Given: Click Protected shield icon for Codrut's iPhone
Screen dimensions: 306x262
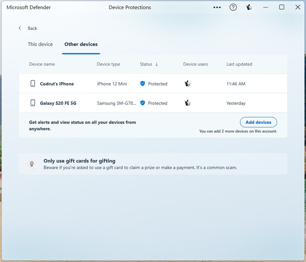Looking at the screenshot, I should coord(143,83).
